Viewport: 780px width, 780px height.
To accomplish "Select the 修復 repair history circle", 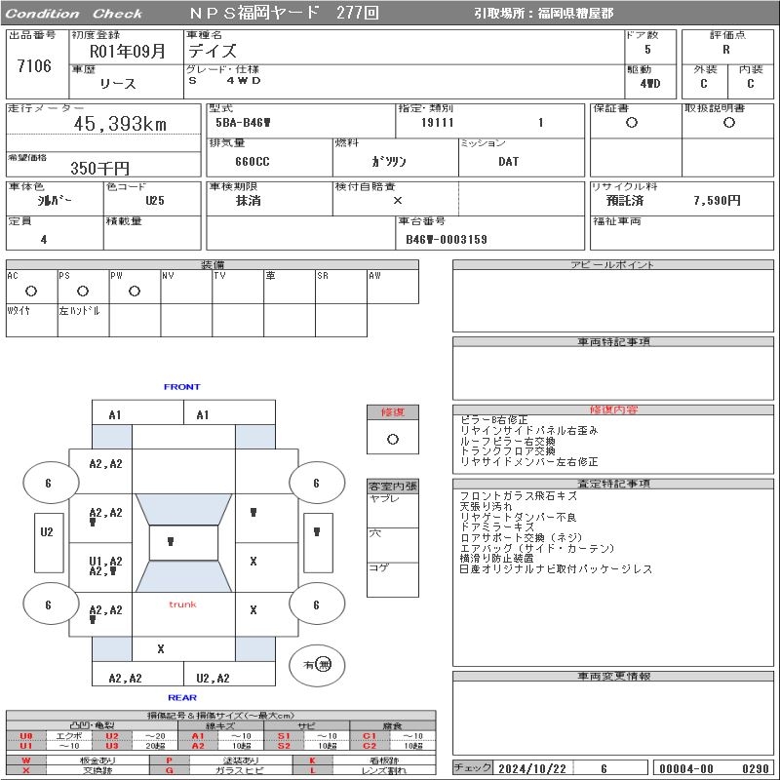I will click(x=393, y=439).
